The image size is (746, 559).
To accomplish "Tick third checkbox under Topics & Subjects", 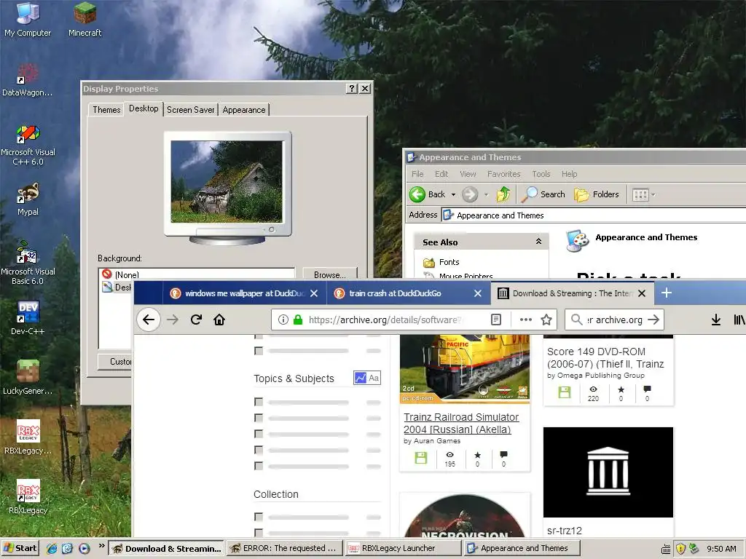I will click(259, 434).
